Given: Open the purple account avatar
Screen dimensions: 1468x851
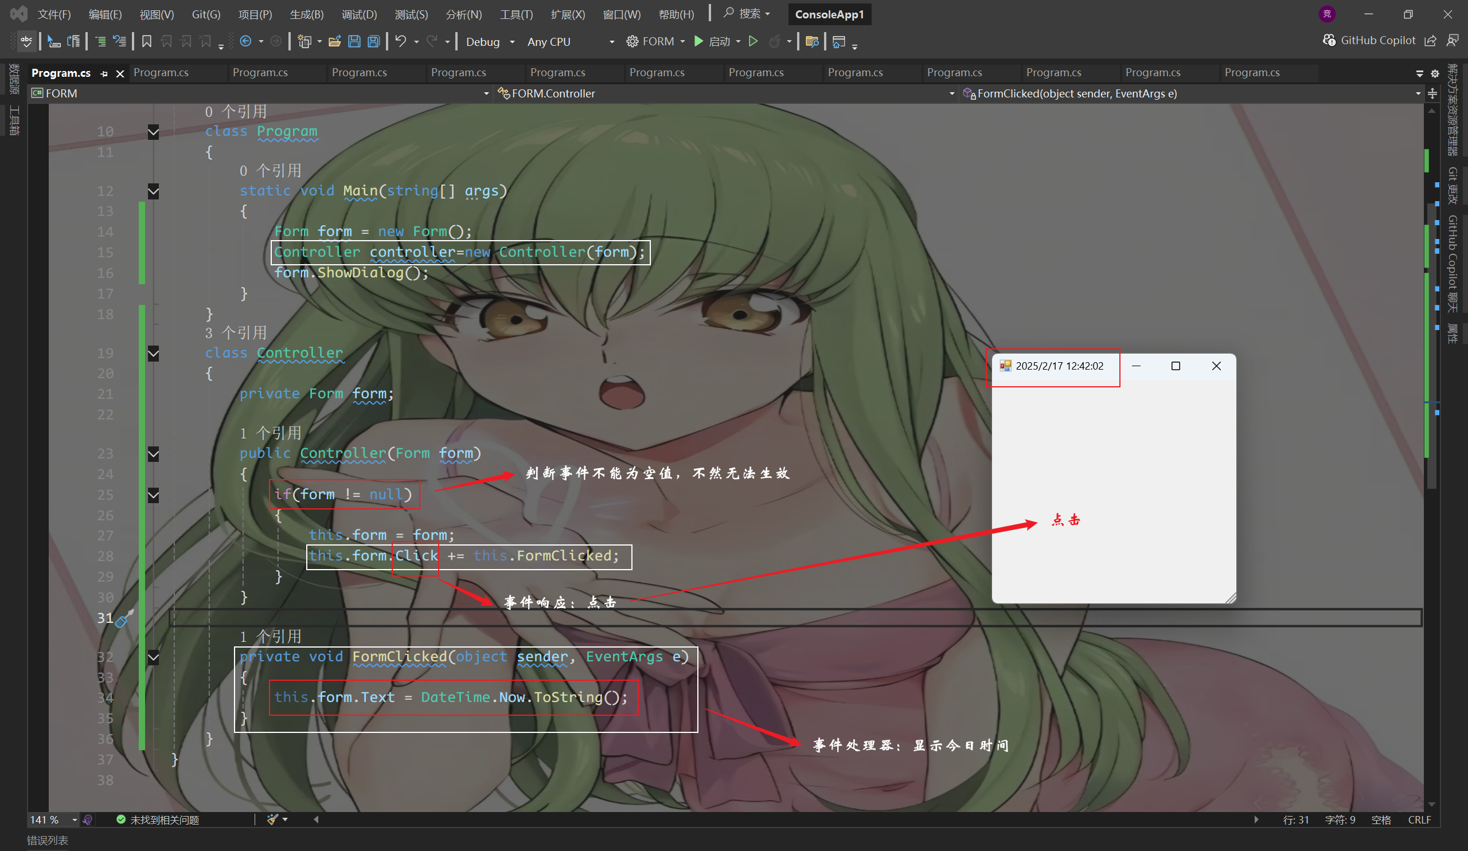Looking at the screenshot, I should [x=1327, y=14].
